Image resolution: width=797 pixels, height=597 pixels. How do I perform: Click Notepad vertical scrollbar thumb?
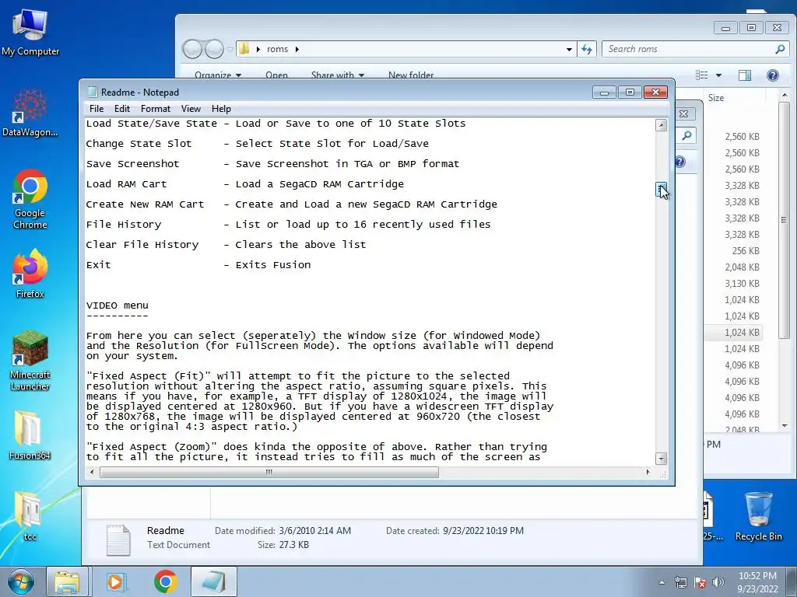tap(662, 190)
